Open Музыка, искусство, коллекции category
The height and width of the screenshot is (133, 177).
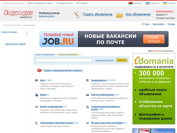click(107, 123)
